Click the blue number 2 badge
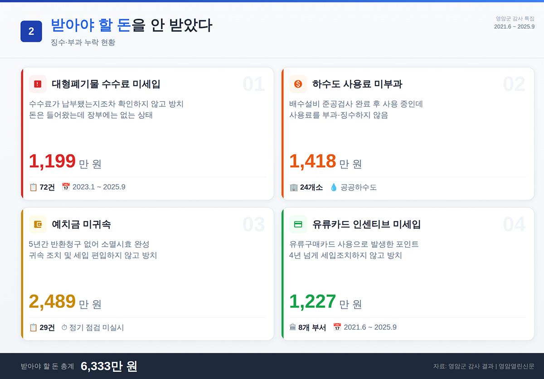Viewport: 544px width, 379px height. 31,31
